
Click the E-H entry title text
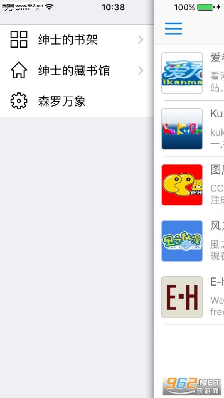tap(217, 282)
